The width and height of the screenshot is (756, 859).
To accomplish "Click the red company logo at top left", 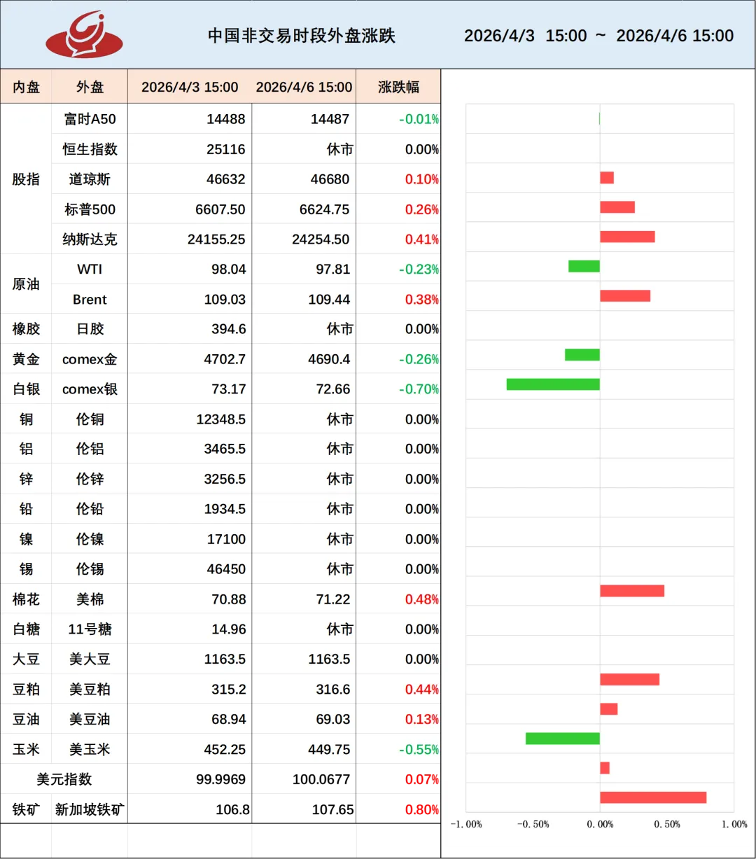I will click(x=84, y=35).
